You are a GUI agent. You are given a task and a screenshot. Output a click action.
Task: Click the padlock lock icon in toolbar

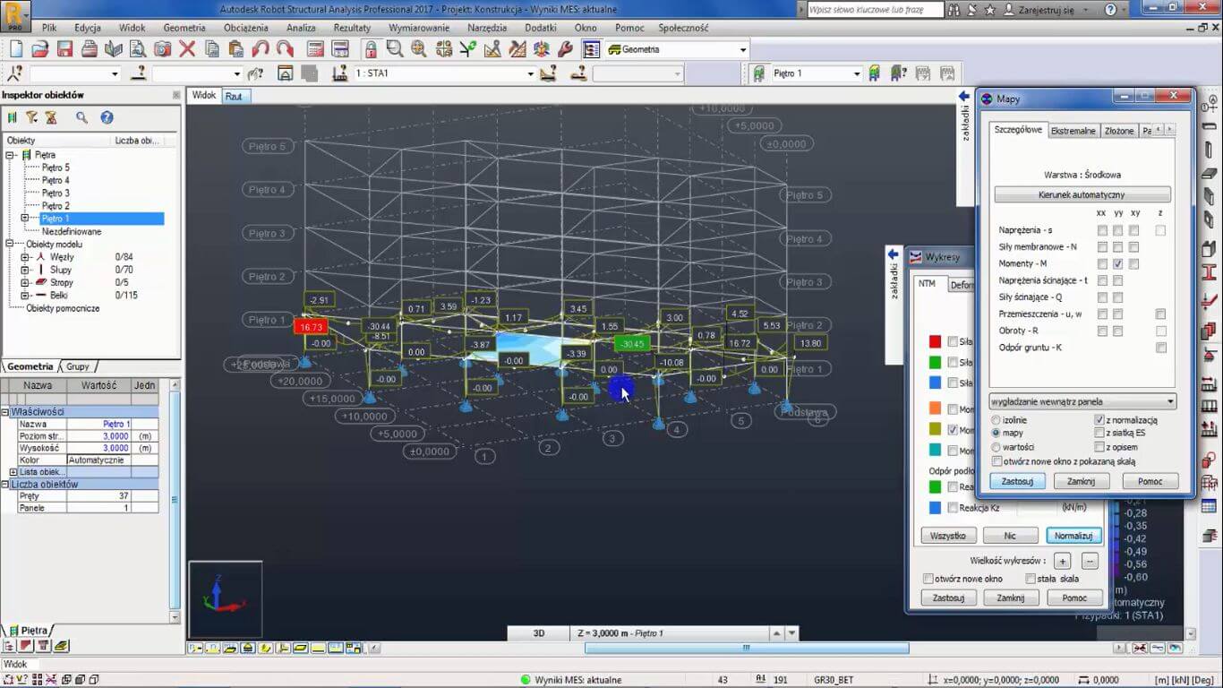(370, 49)
